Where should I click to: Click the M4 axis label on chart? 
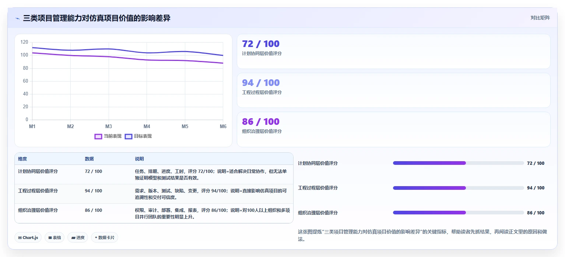147,127
